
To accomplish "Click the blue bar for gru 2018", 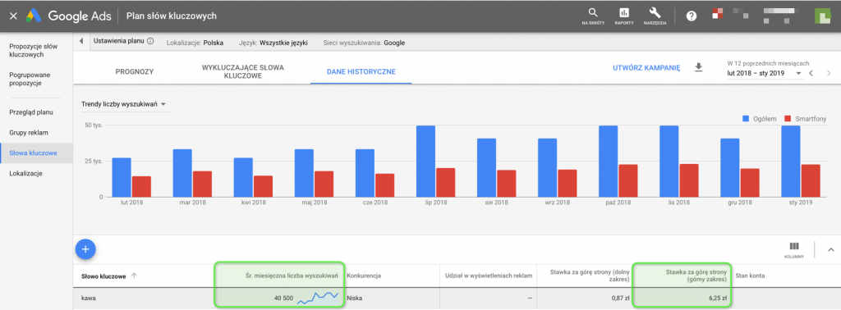I will click(x=730, y=167).
